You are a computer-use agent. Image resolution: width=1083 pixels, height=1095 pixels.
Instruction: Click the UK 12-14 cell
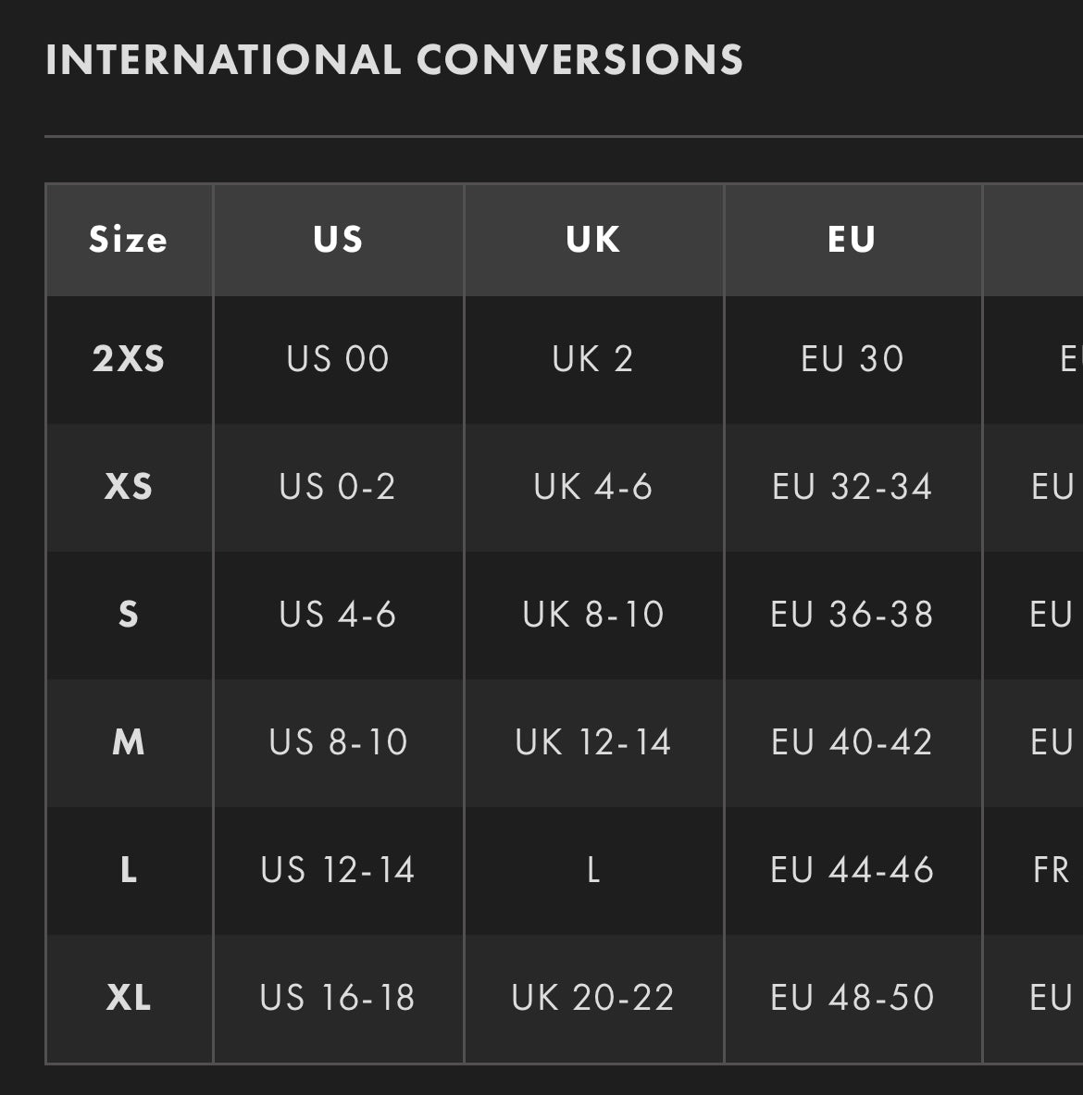pos(593,742)
